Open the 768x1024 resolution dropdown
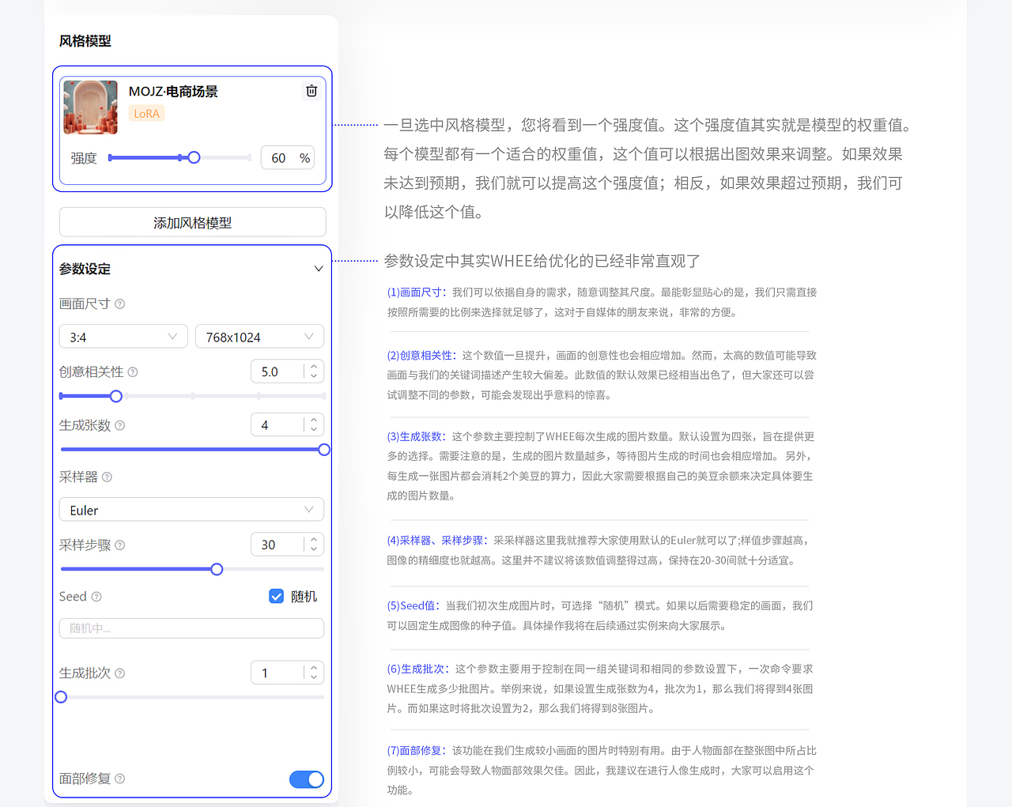 pos(259,336)
